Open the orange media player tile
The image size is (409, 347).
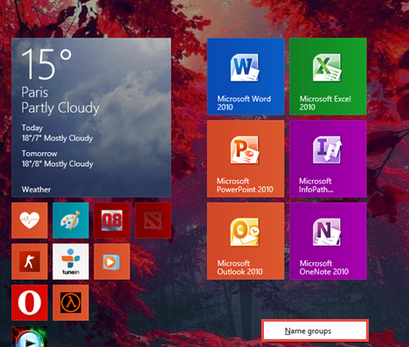coord(112,261)
